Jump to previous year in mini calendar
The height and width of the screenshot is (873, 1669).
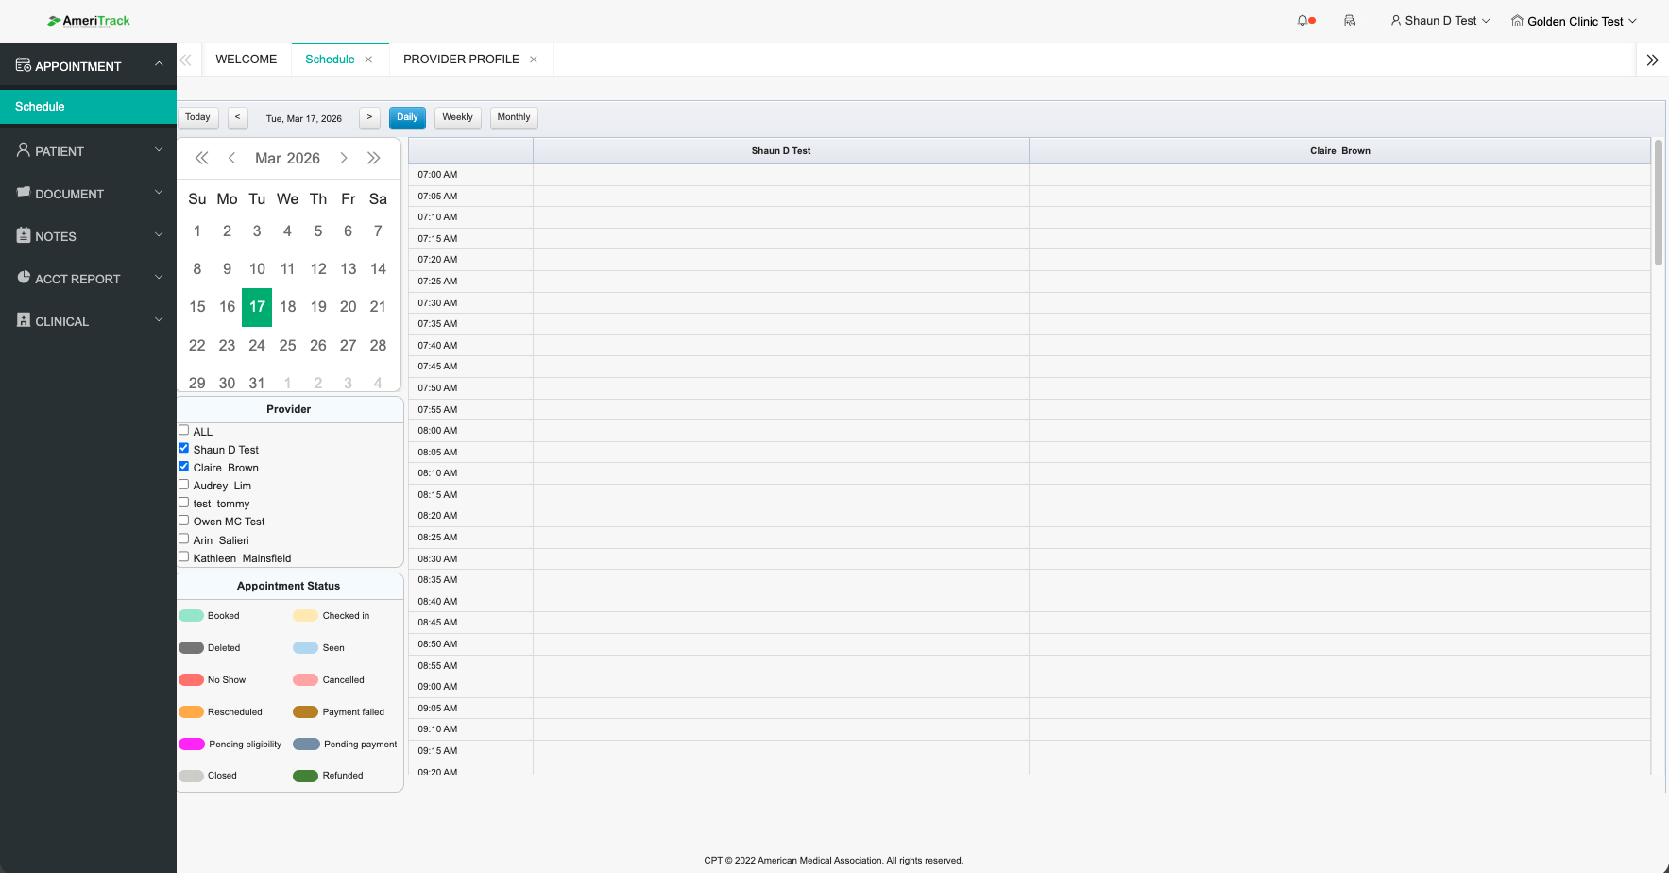click(201, 158)
